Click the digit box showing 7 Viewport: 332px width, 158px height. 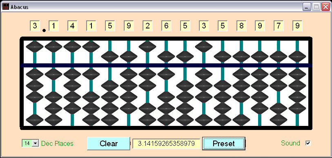(x=279, y=26)
